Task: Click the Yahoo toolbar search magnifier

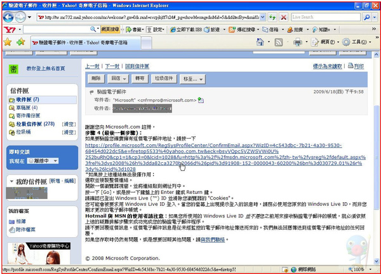Action: [93, 29]
